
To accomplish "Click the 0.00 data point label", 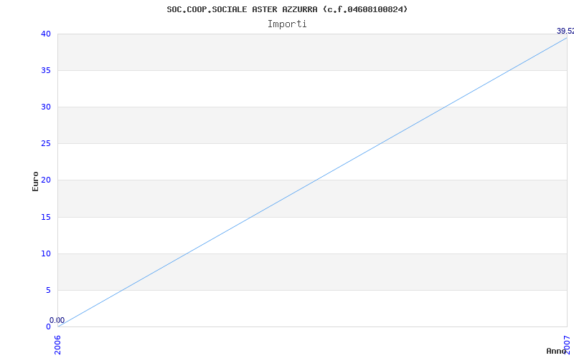I will pos(57,320).
